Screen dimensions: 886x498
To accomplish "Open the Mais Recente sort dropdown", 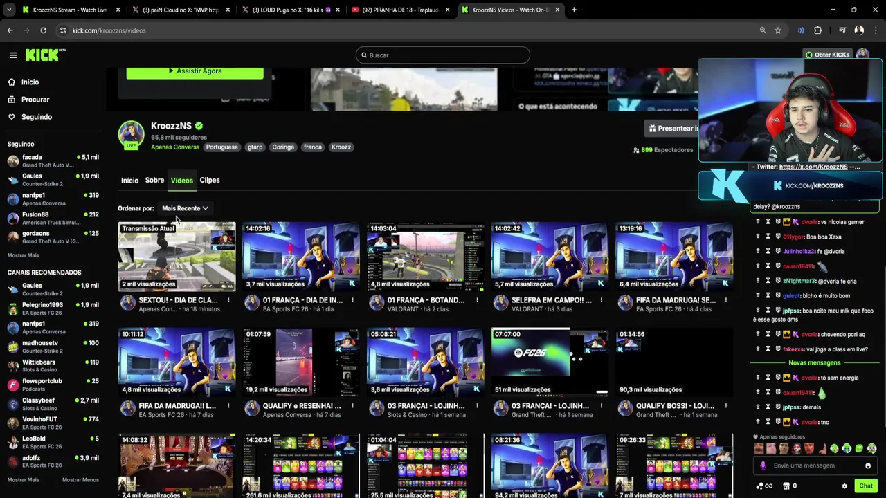I will pos(185,208).
